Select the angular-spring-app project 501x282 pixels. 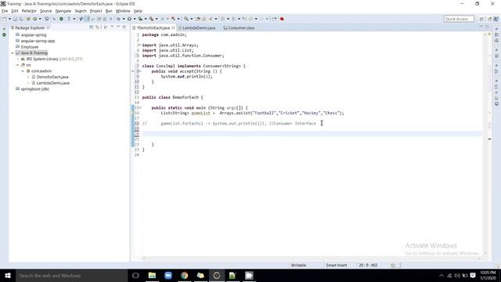click(38, 41)
